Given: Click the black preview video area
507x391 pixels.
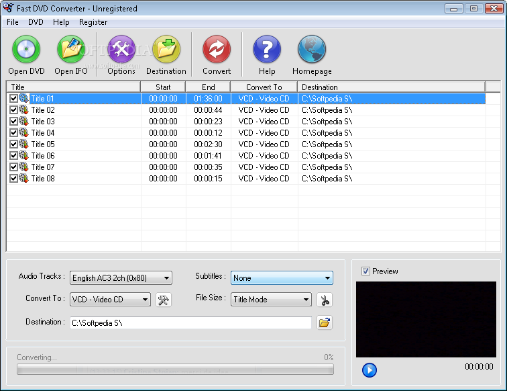Looking at the screenshot, I should (426, 319).
